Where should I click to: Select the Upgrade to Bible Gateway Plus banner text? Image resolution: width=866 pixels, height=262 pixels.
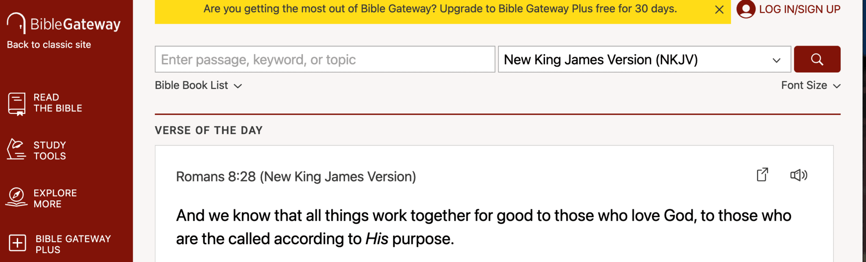click(440, 8)
